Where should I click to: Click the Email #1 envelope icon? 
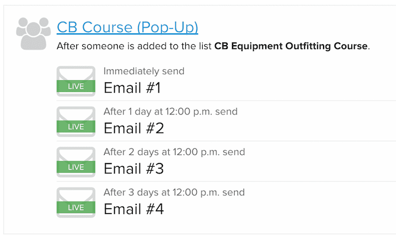pos(76,81)
